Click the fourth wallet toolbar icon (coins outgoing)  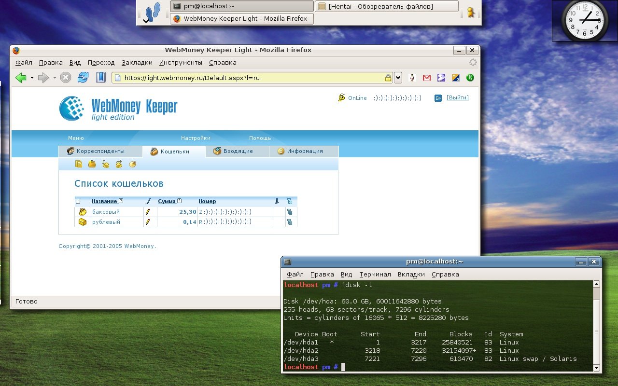tap(119, 165)
